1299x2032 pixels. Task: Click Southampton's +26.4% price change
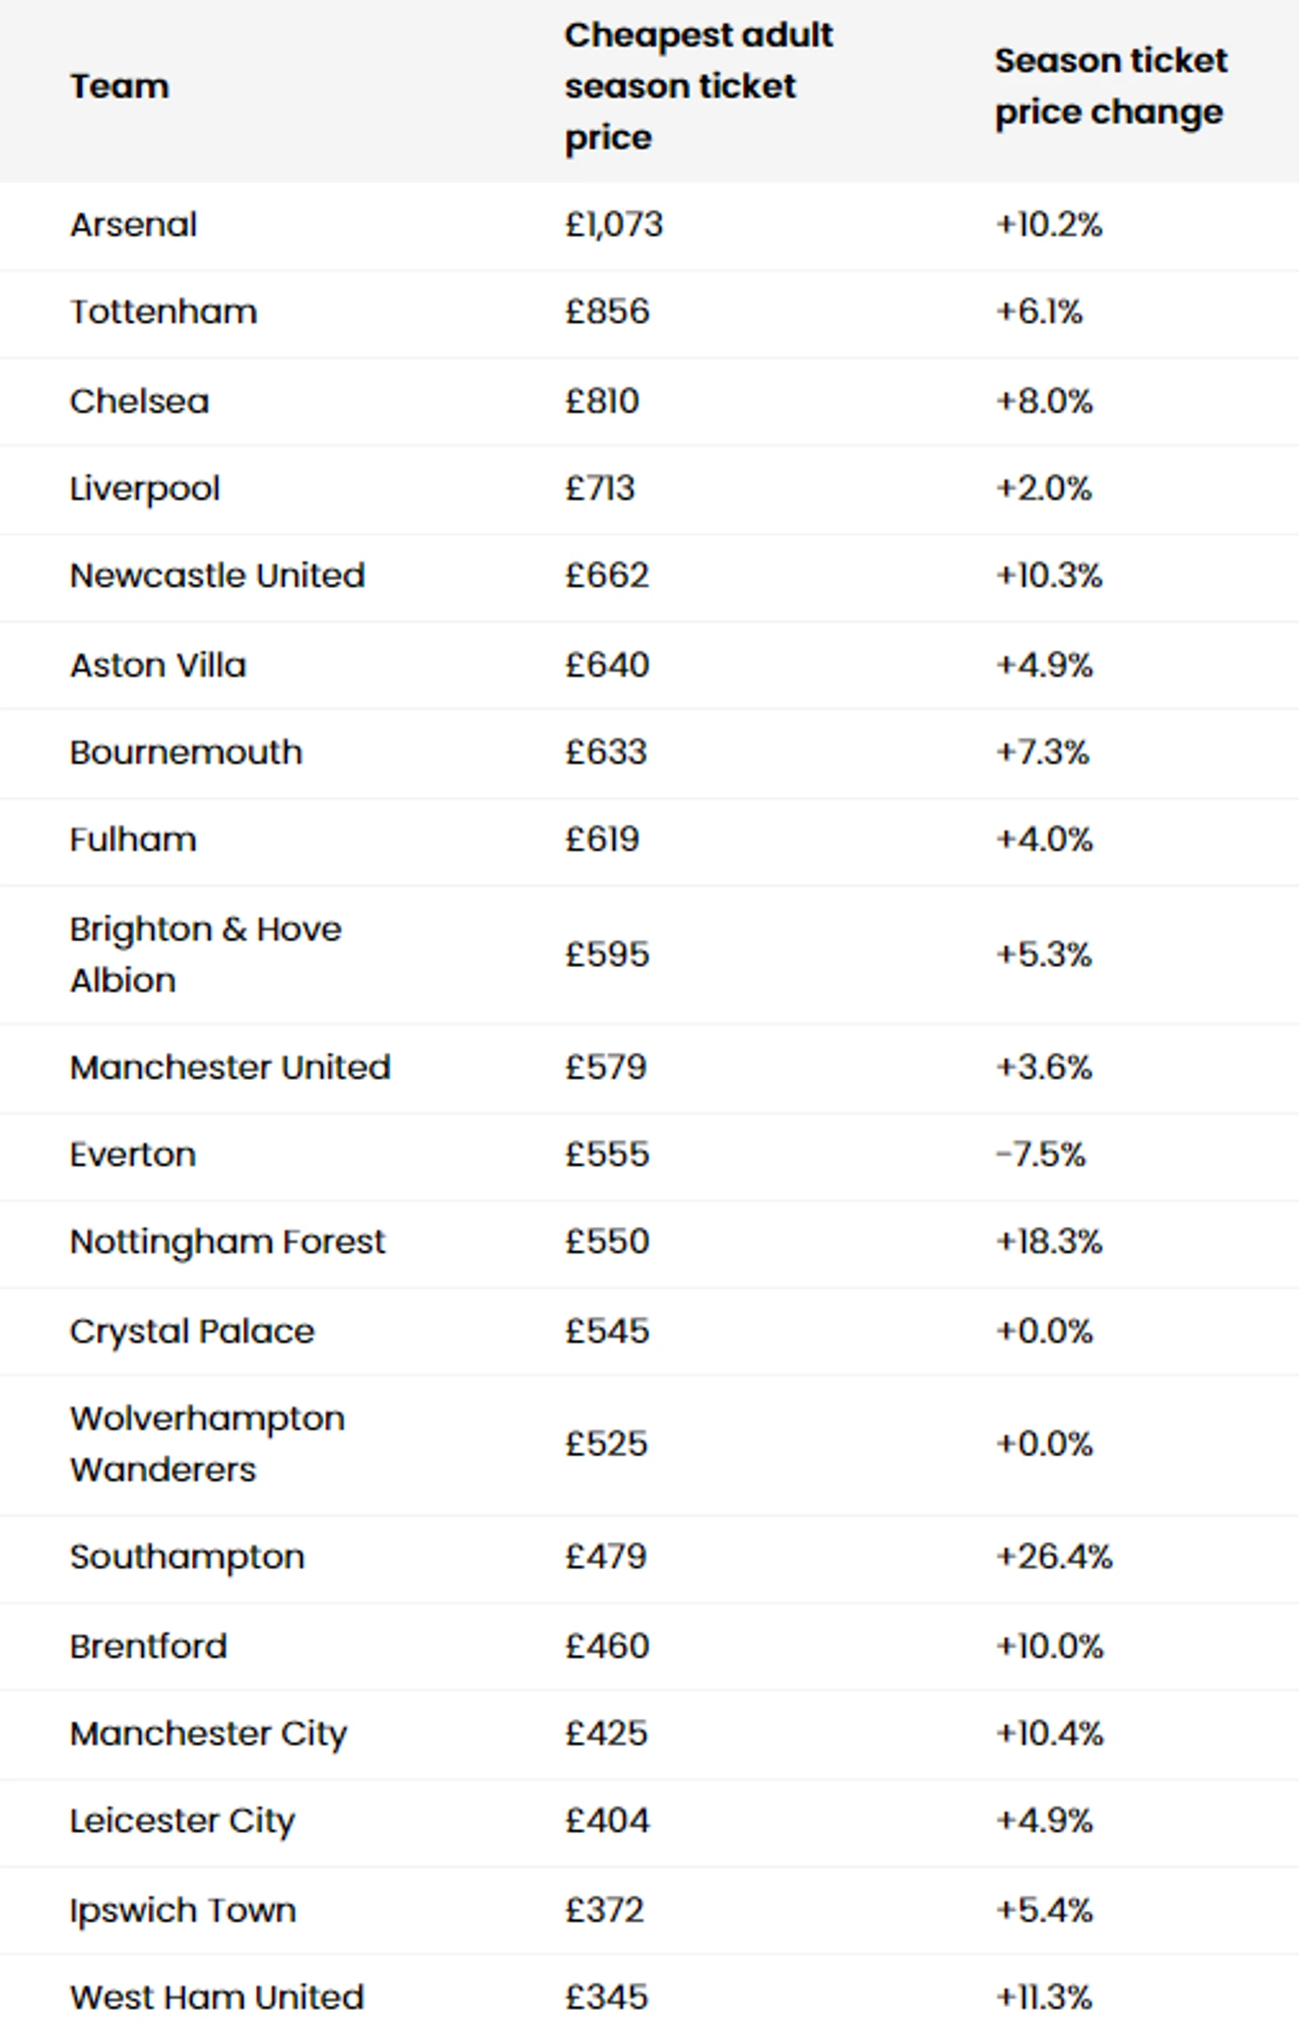click(x=1054, y=1557)
